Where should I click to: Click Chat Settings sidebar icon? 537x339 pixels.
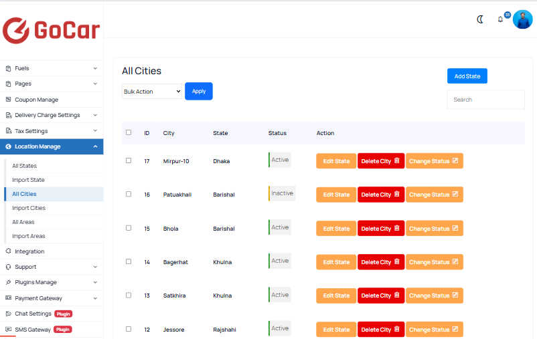(8, 314)
